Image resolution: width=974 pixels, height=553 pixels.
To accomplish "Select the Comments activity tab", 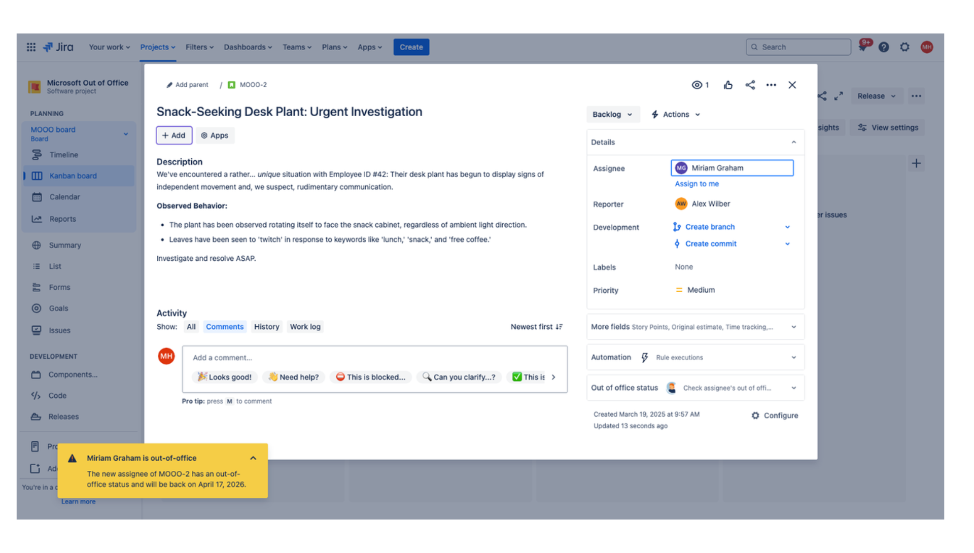I will (x=225, y=327).
